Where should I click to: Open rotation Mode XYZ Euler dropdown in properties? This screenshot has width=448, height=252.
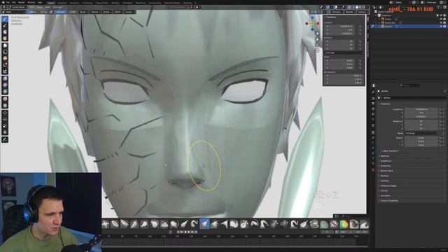(x=421, y=133)
